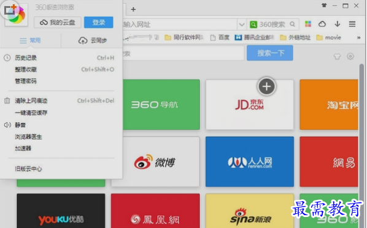Open 旧版云中心 entry
The image size is (367, 228).
(x=28, y=169)
